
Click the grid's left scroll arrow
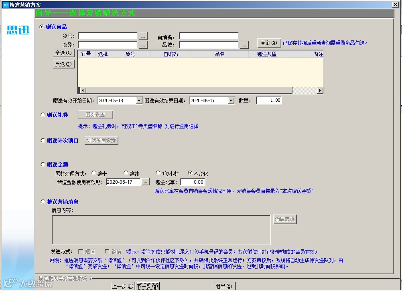pyautogui.click(x=83, y=90)
